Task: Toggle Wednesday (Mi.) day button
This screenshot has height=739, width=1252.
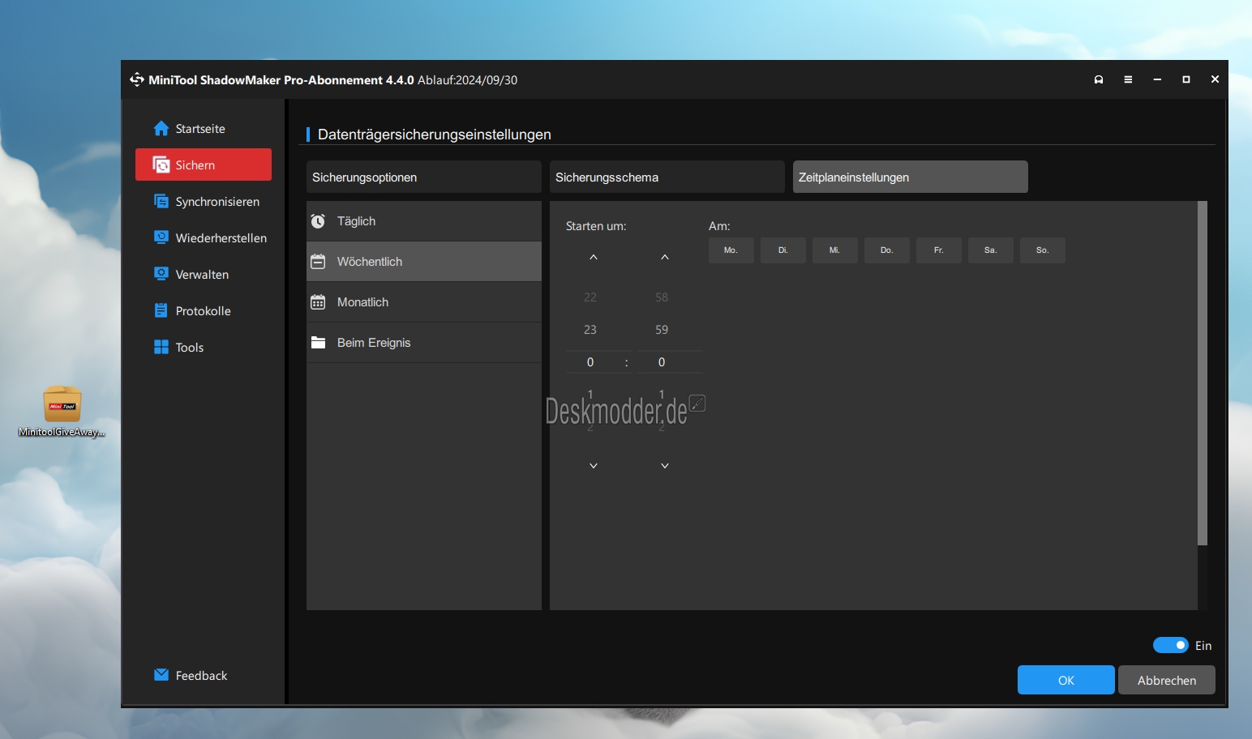Action: (x=835, y=250)
